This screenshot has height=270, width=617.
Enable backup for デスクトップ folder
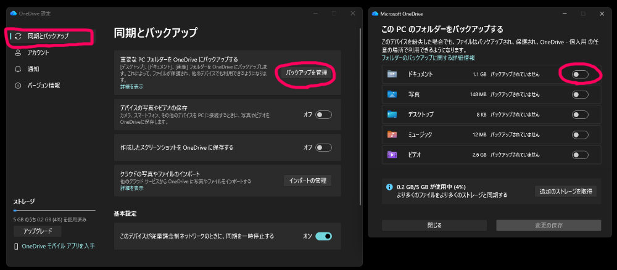(x=580, y=115)
